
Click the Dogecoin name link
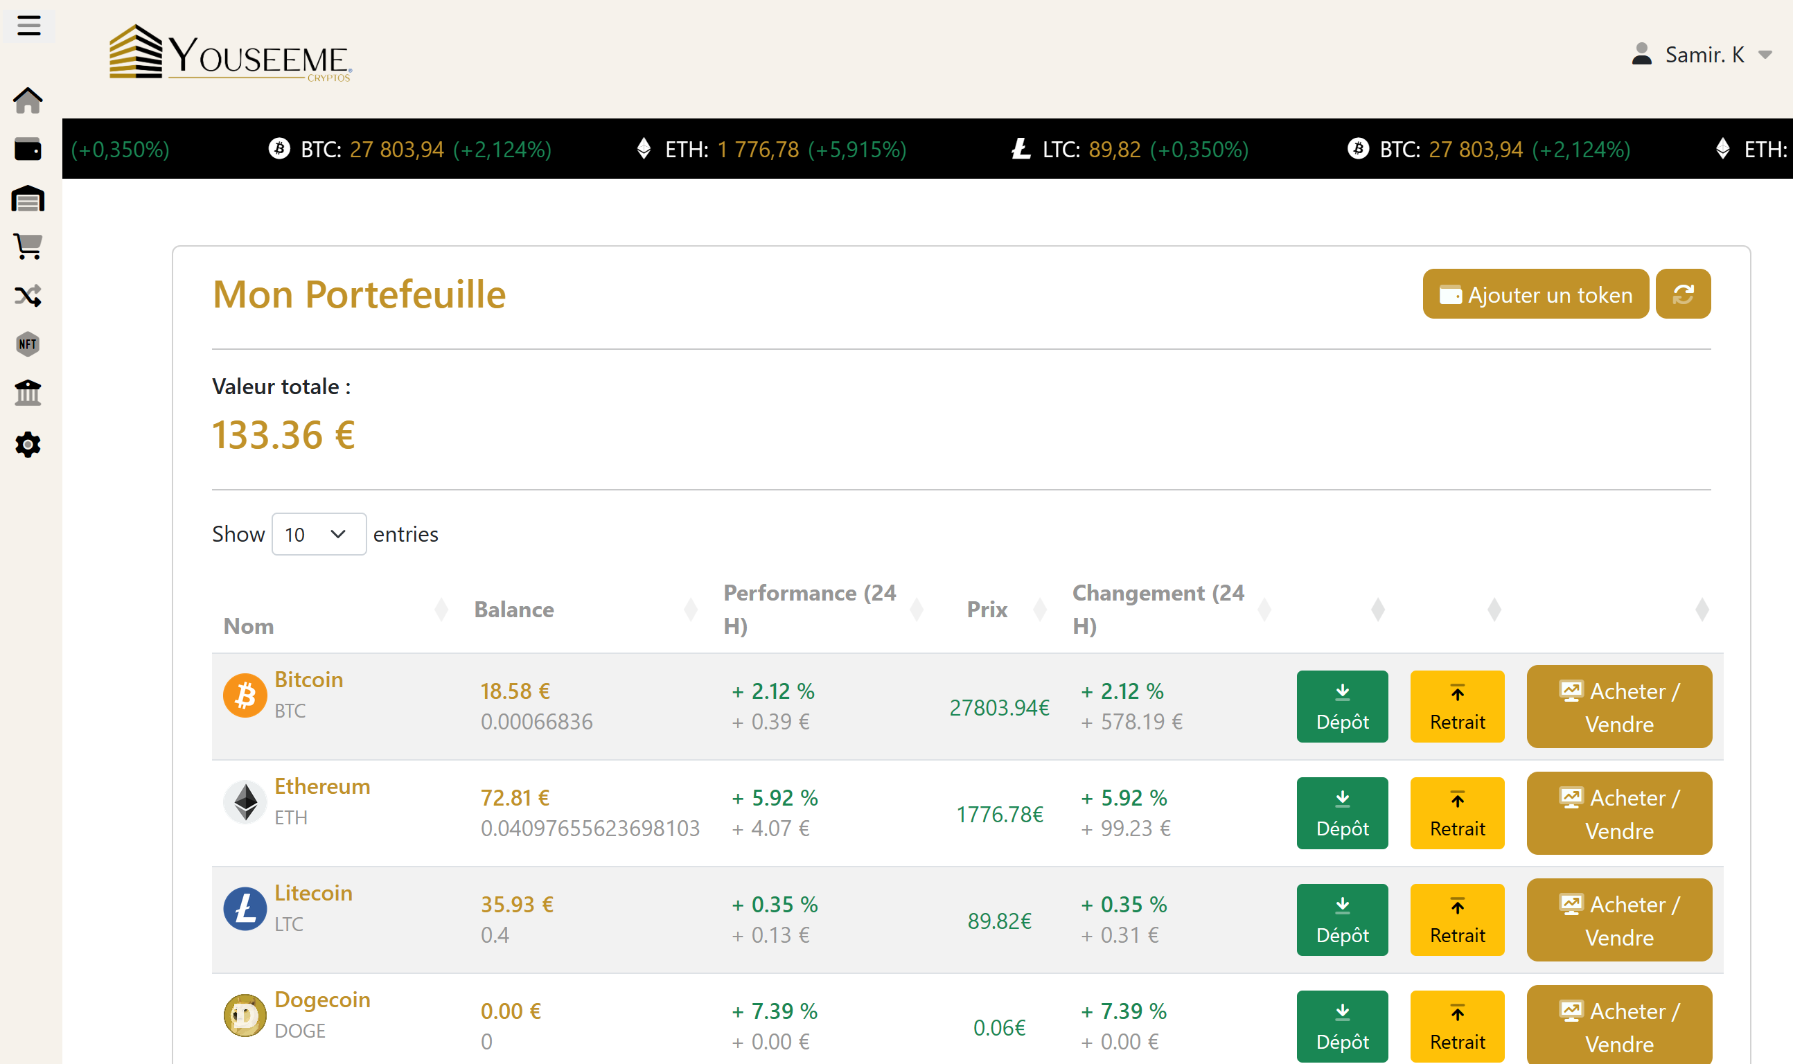click(322, 1000)
